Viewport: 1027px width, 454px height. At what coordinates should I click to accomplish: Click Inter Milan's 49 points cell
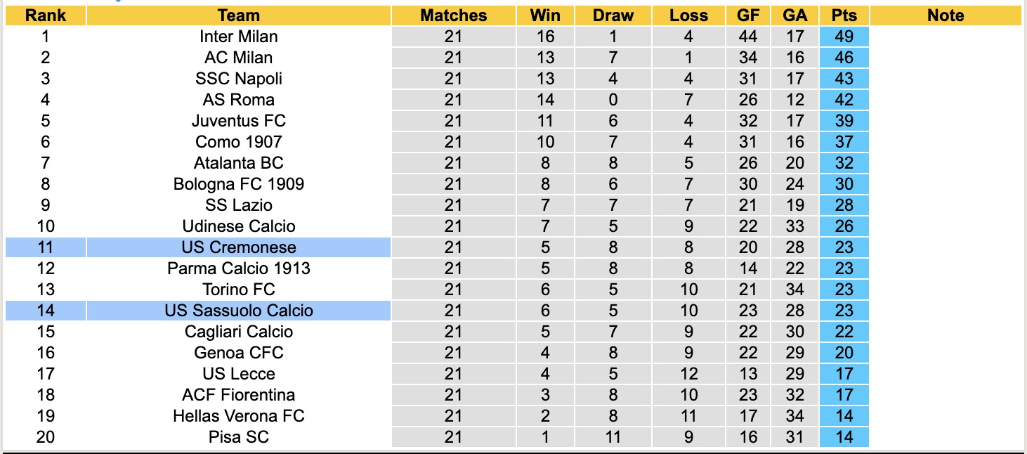(x=844, y=37)
